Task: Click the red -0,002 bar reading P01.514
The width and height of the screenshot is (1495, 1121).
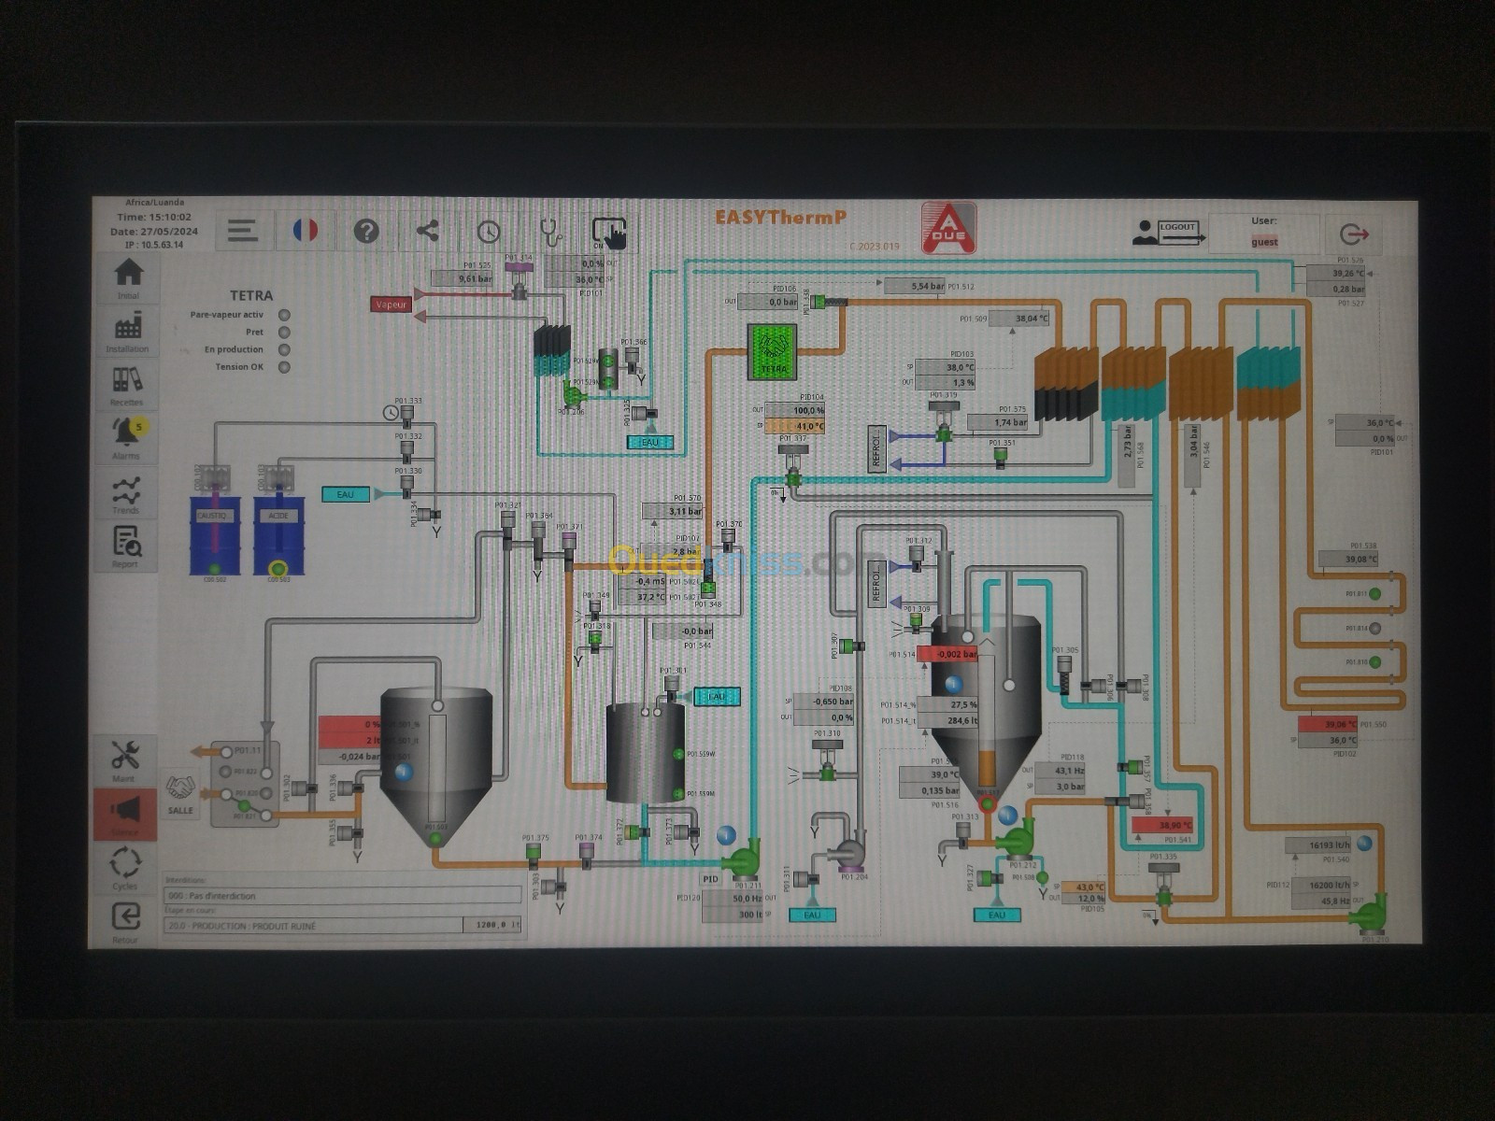Action: pyautogui.click(x=947, y=654)
